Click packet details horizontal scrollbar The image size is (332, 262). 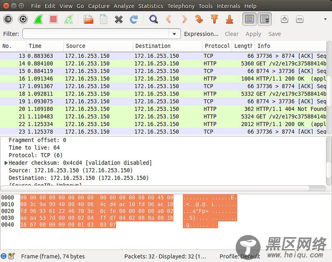coord(163,188)
